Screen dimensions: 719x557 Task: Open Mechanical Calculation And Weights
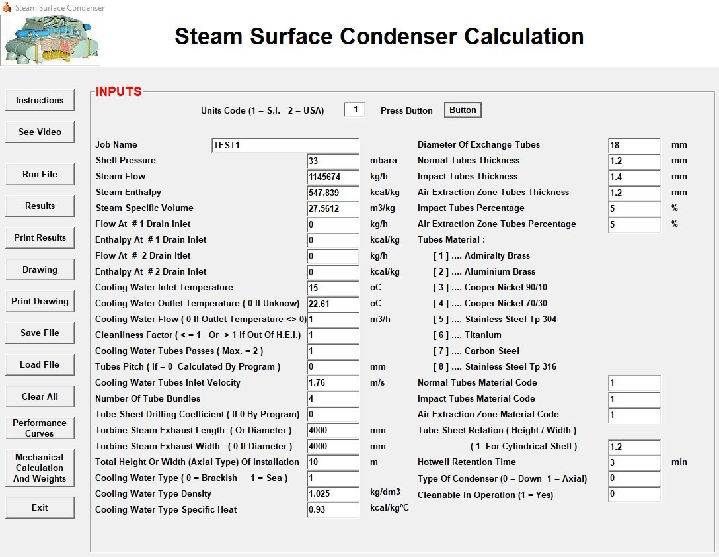pos(40,468)
